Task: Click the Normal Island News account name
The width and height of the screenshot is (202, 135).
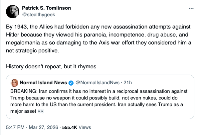Action: click(x=43, y=83)
